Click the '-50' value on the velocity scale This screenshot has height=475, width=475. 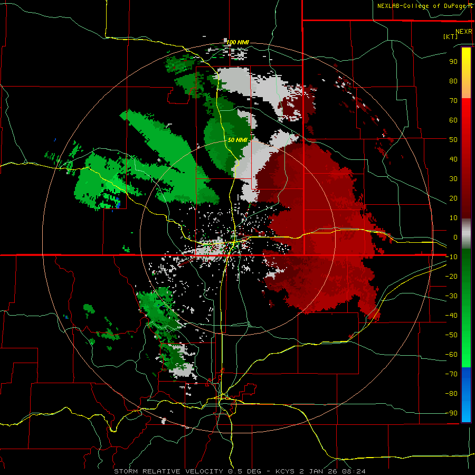[452, 335]
